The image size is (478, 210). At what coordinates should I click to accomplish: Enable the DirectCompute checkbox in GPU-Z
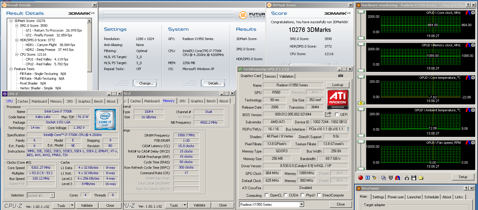click(319, 195)
